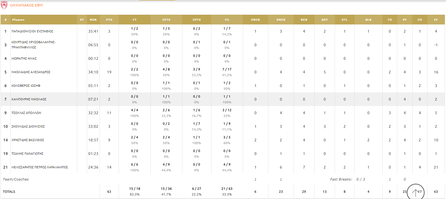
Task: Click the EF column header
Action: pyautogui.click(x=436, y=20)
